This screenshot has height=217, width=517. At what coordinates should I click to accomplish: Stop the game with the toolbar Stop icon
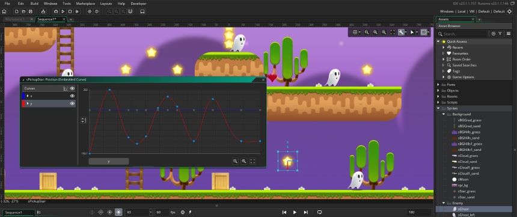coord(70,11)
